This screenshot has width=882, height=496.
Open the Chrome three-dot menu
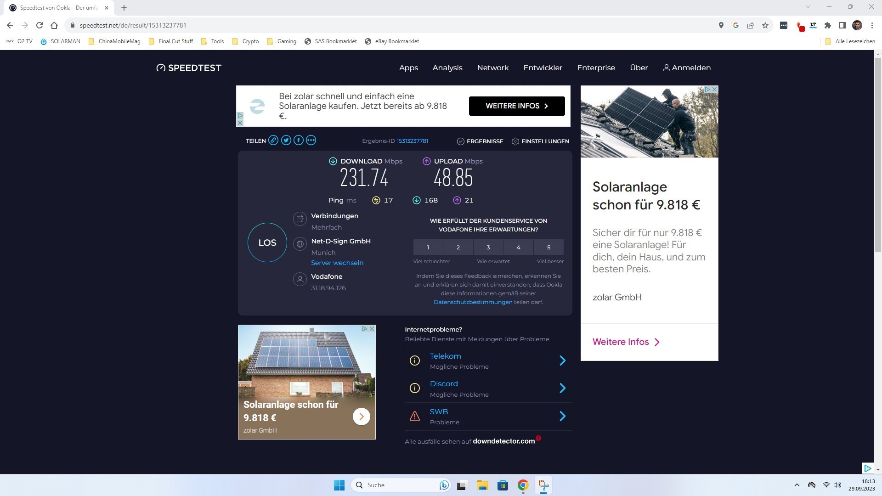tap(872, 25)
